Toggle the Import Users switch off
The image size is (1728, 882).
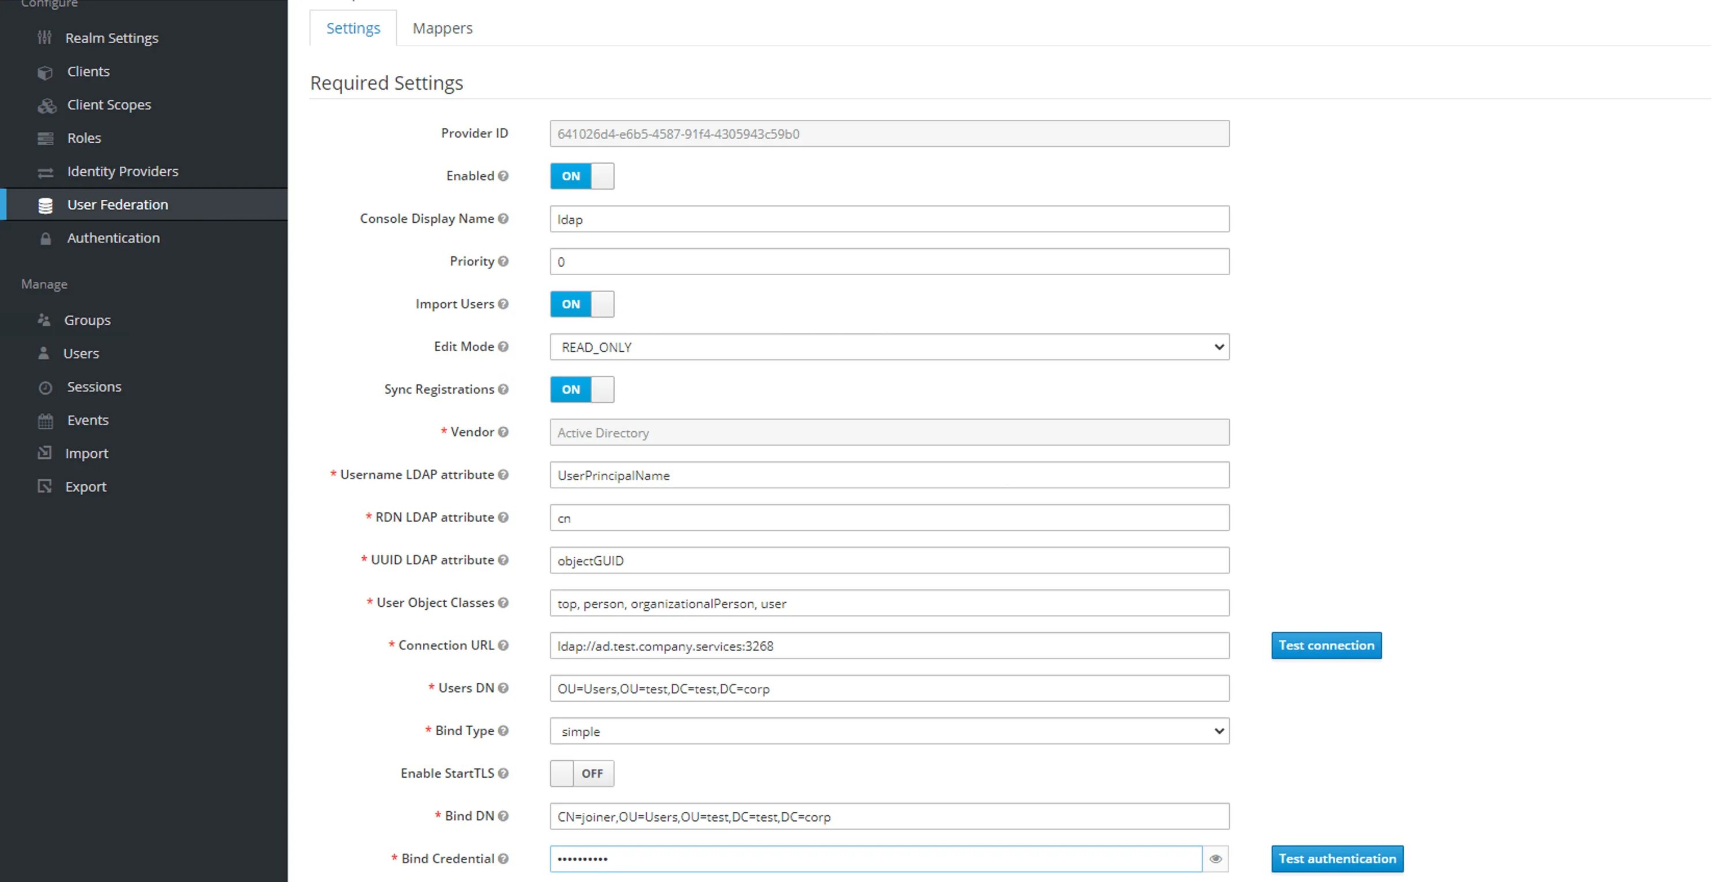coord(582,304)
